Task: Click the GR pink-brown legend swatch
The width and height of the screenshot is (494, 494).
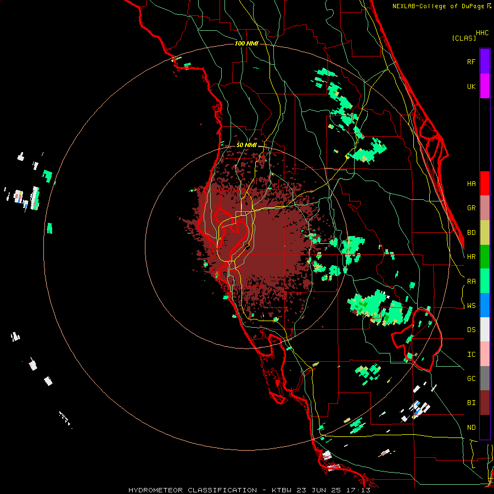Action: coord(485,208)
